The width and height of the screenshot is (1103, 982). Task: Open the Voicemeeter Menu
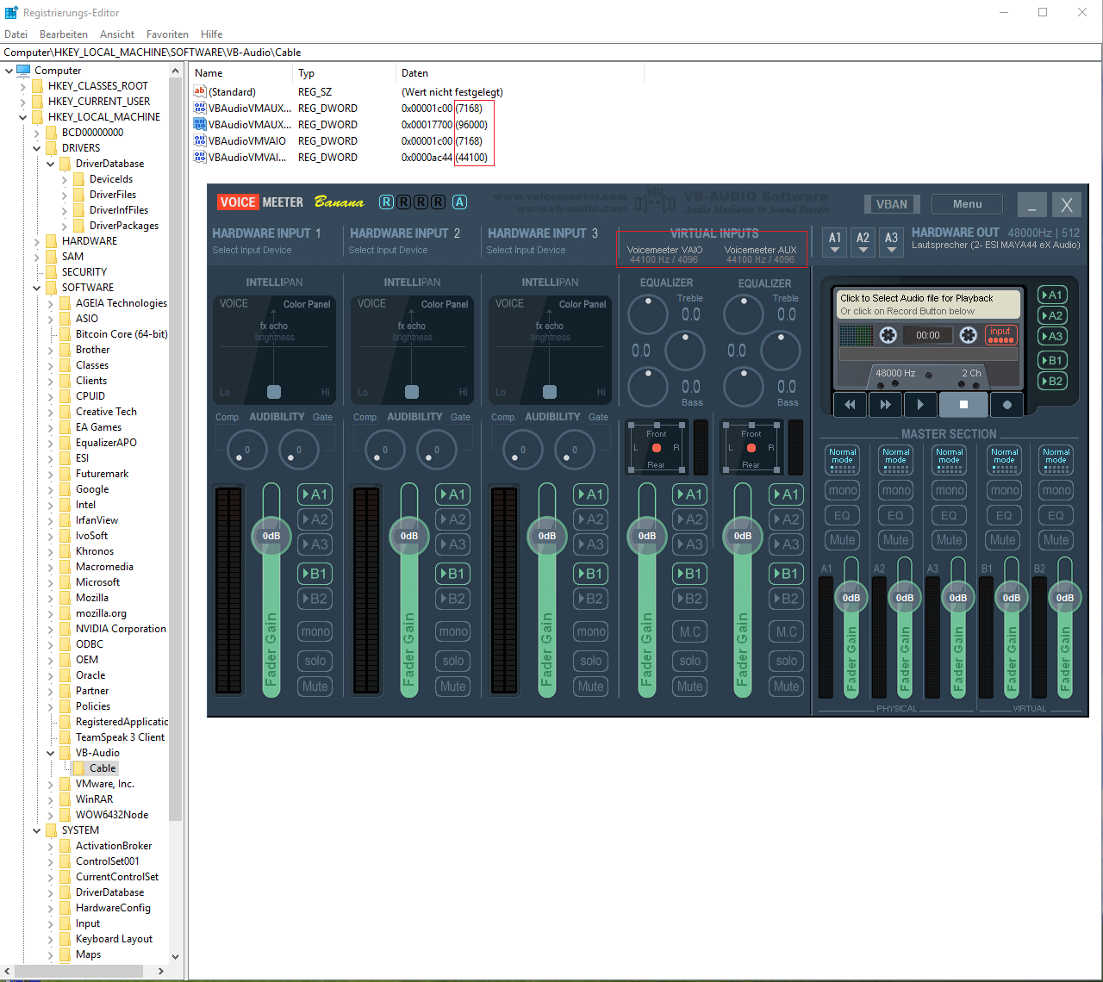[967, 204]
